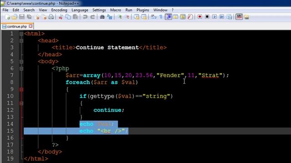Collapse the head fold on line 2
Image resolution: width=291 pixels, height=163 pixels.
coord(21,41)
